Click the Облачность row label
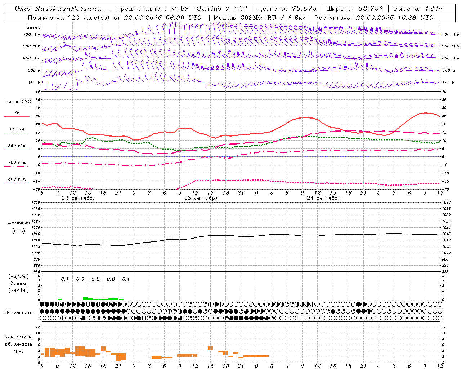The height and width of the screenshot is (369, 461). [18, 312]
